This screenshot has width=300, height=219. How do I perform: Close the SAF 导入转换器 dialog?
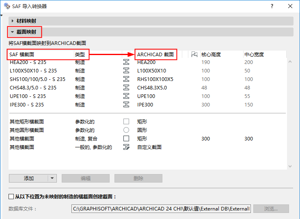(290, 6)
